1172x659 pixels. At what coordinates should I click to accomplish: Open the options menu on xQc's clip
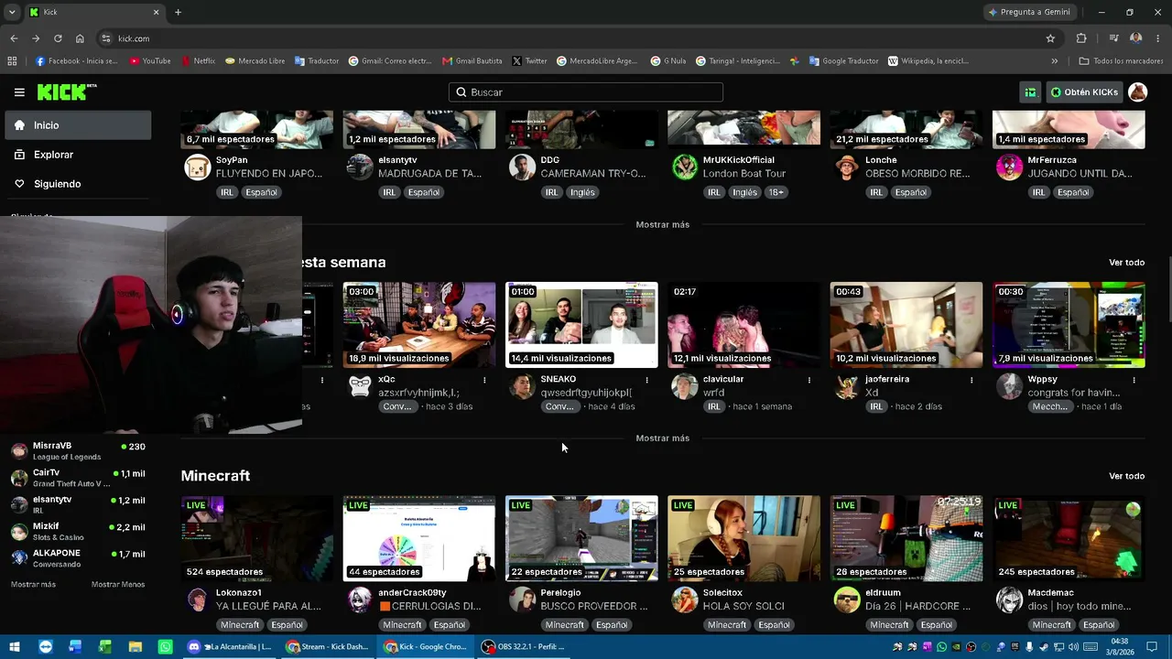tap(484, 379)
